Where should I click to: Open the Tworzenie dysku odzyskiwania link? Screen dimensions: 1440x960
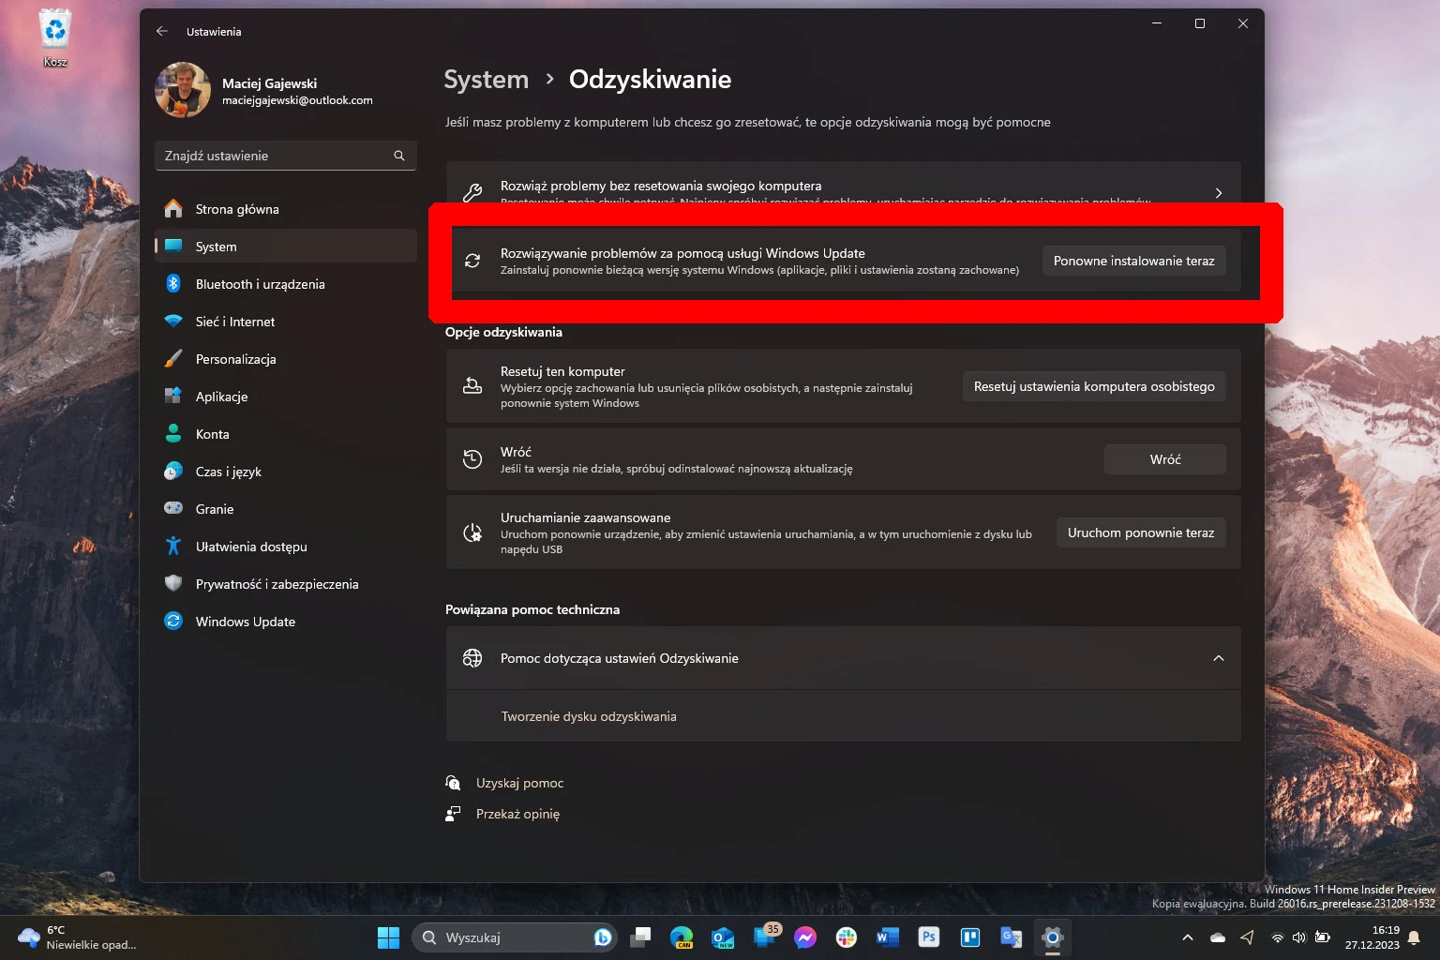(589, 716)
